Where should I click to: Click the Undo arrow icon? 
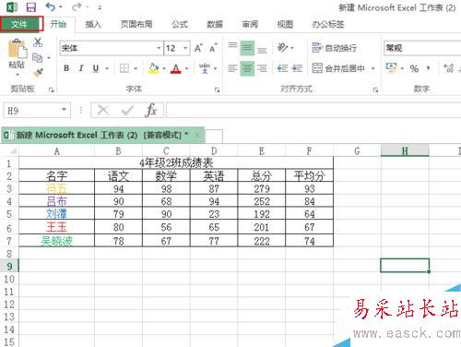tap(51, 6)
